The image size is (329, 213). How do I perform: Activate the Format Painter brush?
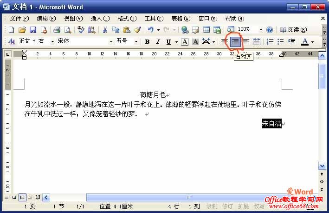pyautogui.click(x=137, y=30)
